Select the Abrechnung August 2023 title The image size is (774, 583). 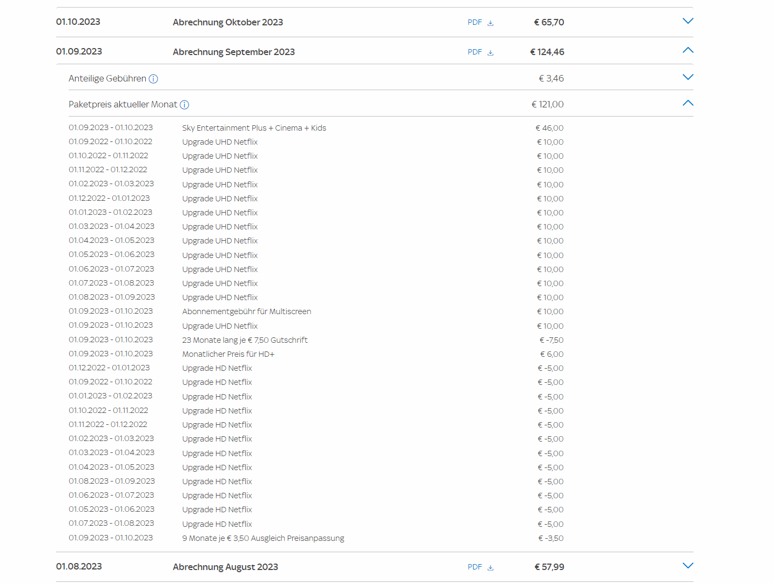(x=225, y=567)
